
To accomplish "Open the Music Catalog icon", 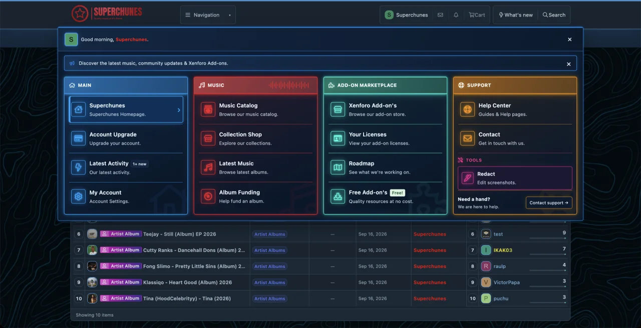I will click(208, 109).
